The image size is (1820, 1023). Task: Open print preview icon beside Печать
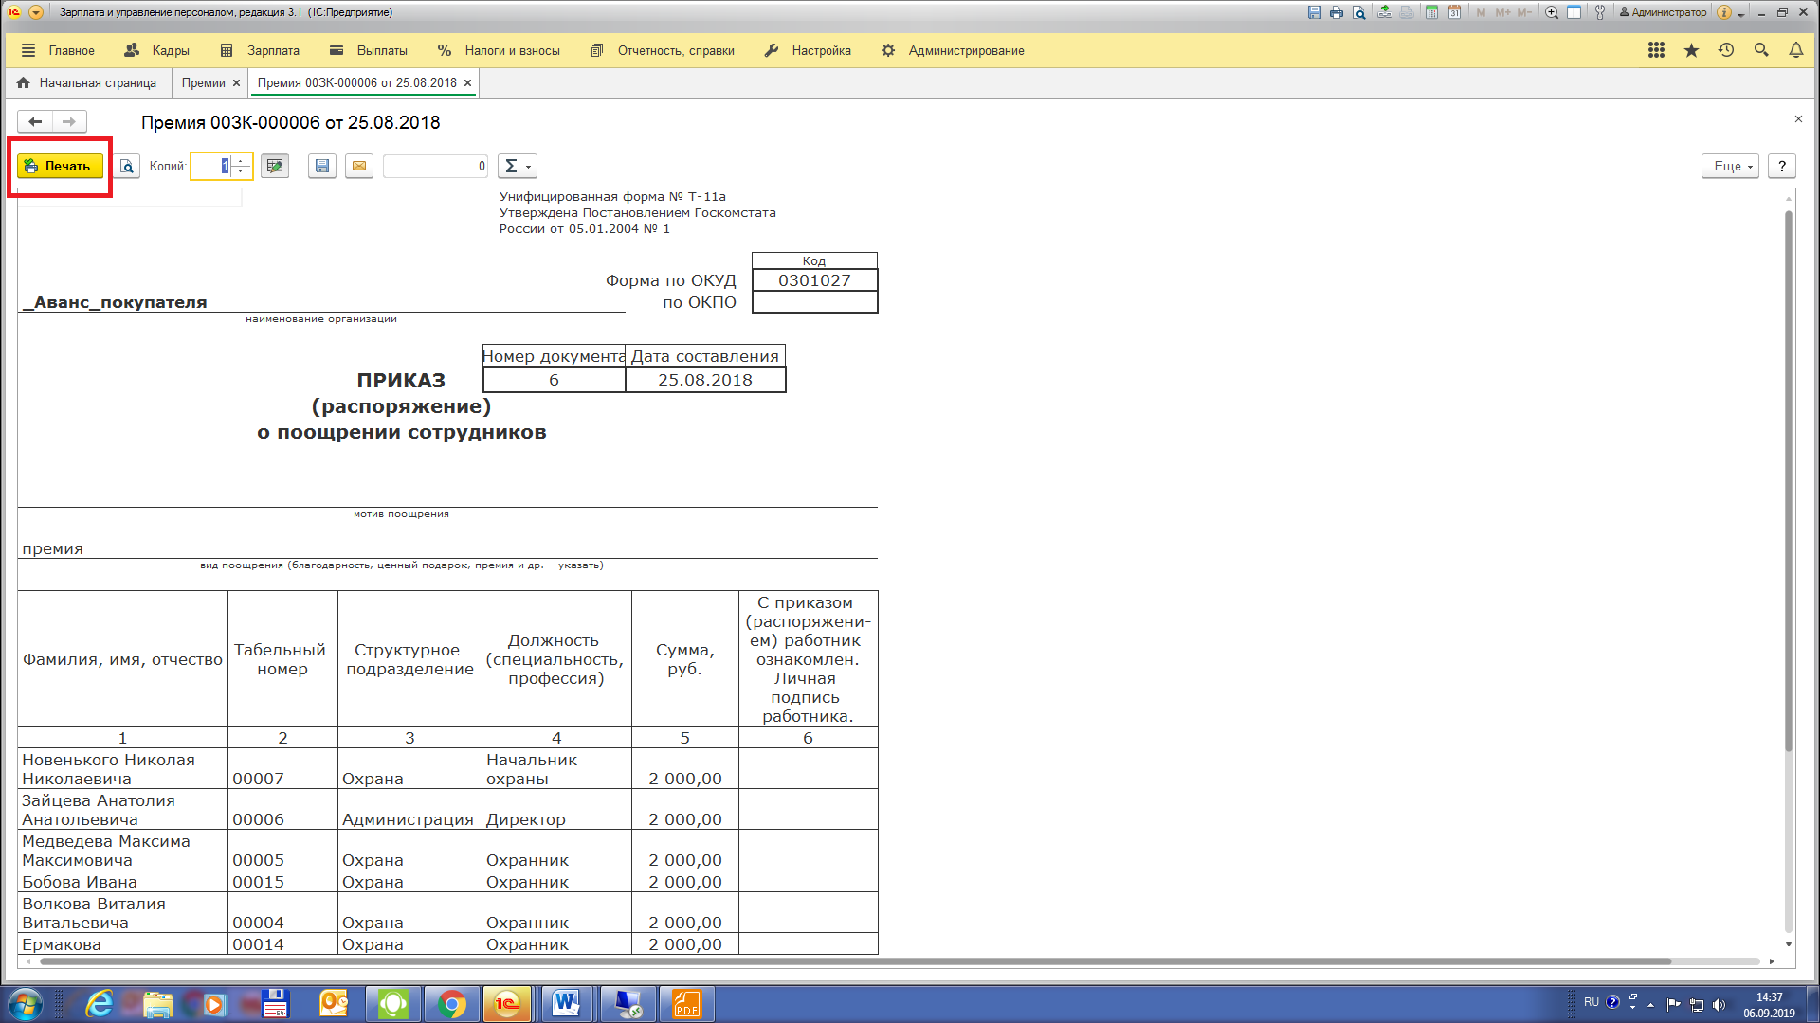click(127, 166)
